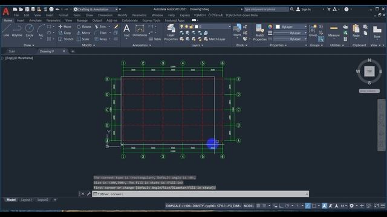
Task: Switch to the Express Tools ribbon tab
Action: point(151,20)
